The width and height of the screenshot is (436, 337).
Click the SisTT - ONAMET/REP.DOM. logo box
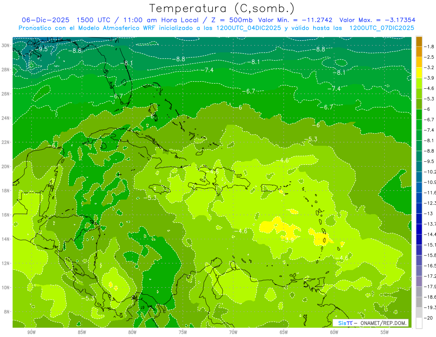pos(371,323)
